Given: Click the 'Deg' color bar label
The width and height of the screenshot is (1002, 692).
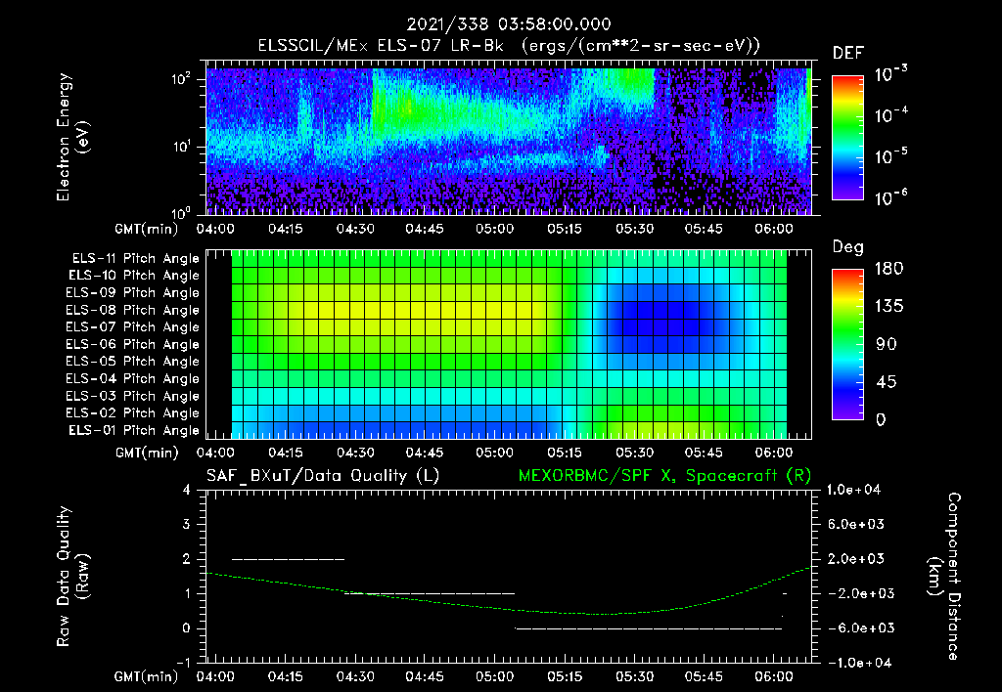Looking at the screenshot, I should click(848, 247).
